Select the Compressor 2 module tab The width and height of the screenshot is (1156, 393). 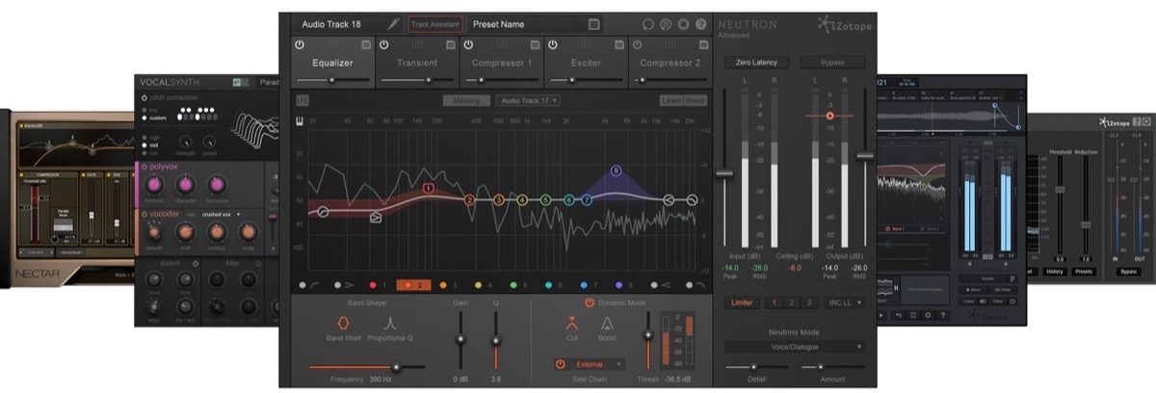(671, 64)
